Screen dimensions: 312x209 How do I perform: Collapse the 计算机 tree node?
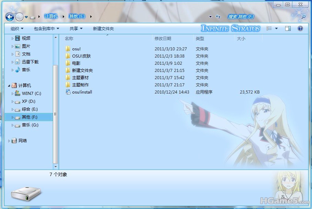coord(9,86)
